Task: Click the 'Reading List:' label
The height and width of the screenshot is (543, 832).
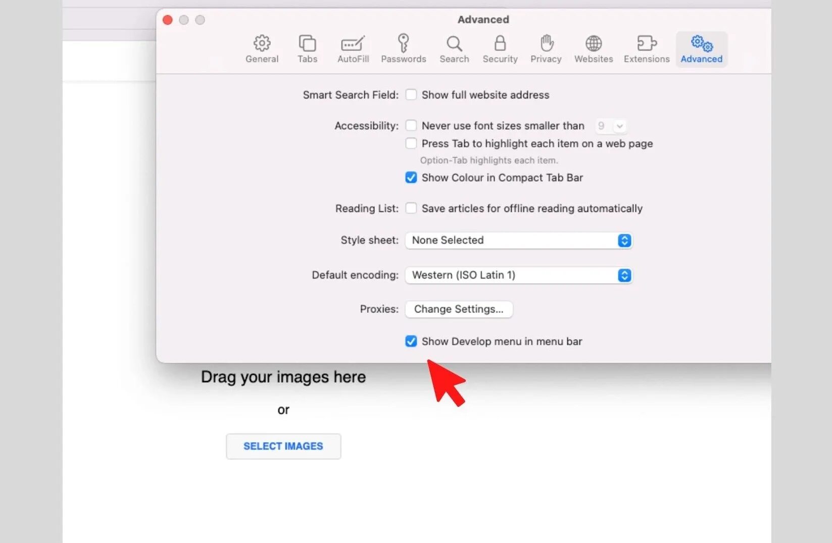Action: (367, 208)
